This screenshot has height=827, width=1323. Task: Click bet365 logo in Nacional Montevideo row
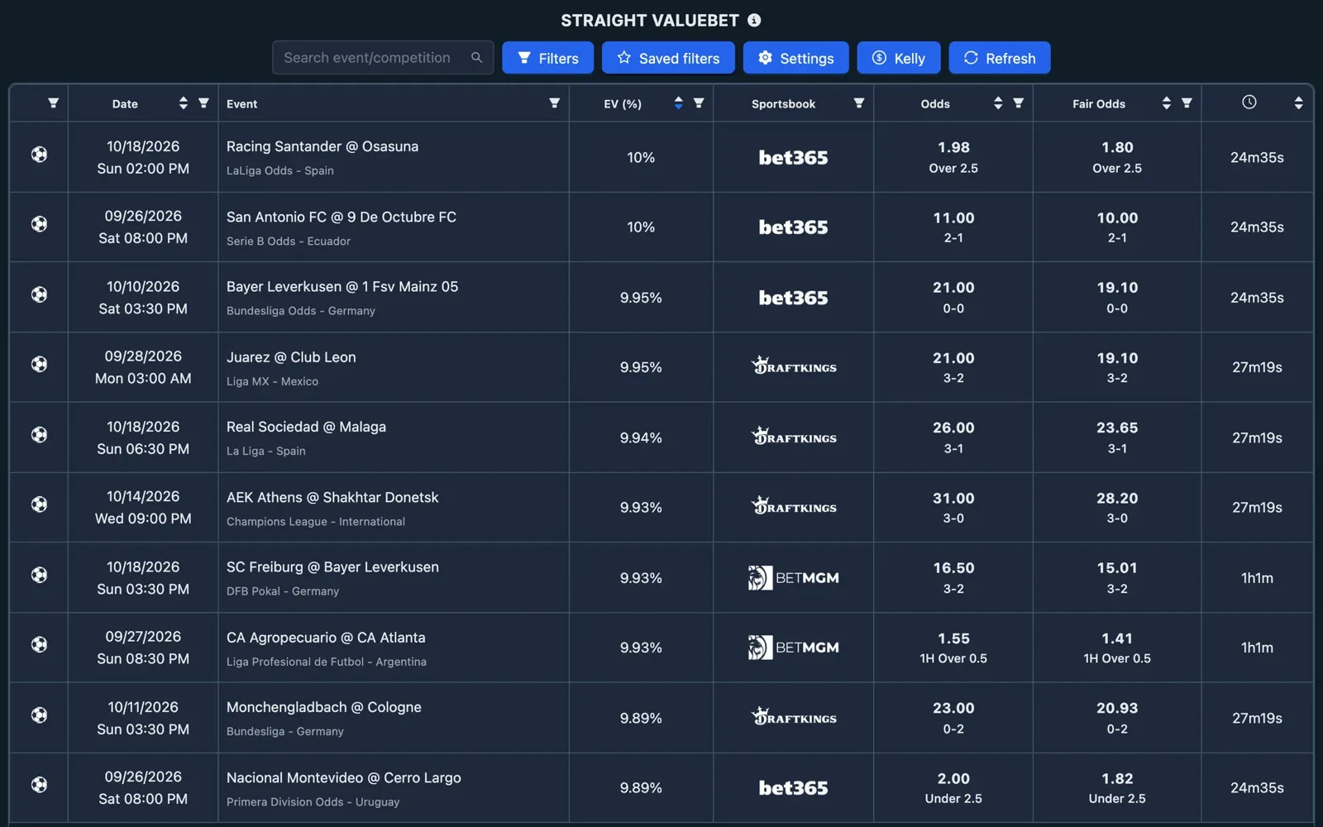tap(793, 788)
